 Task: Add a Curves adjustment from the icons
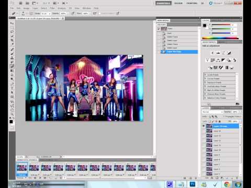click(224, 53)
